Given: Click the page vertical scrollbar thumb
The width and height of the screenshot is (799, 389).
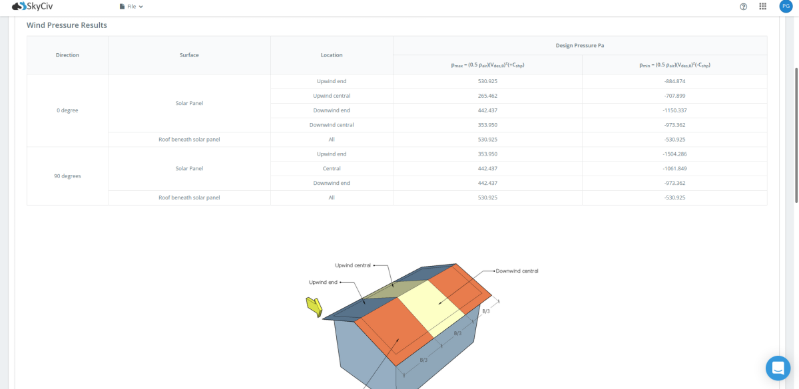Looking at the screenshot, I should click(x=796, y=134).
